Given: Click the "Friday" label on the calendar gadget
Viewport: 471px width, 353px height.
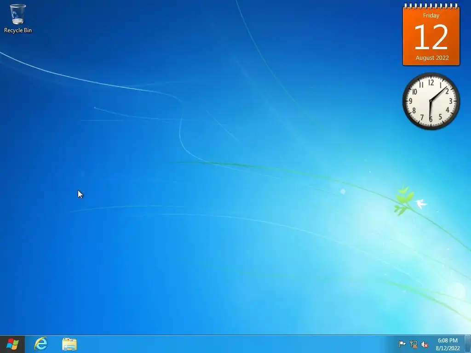Looking at the screenshot, I should coord(431,16).
